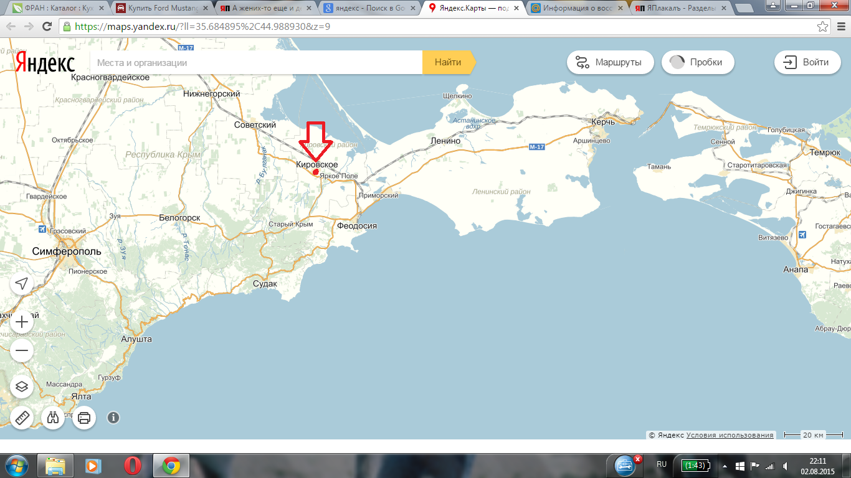Viewport: 851px width, 478px height.
Task: Switch to the ЯПлакалъ browser tab
Action: (x=676, y=9)
